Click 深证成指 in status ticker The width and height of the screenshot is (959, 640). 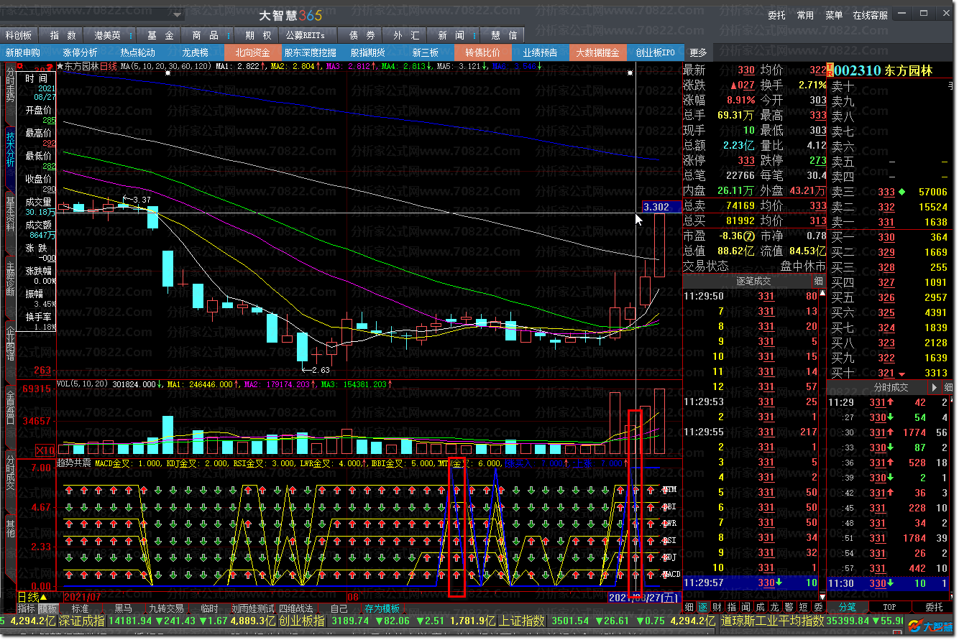point(82,621)
